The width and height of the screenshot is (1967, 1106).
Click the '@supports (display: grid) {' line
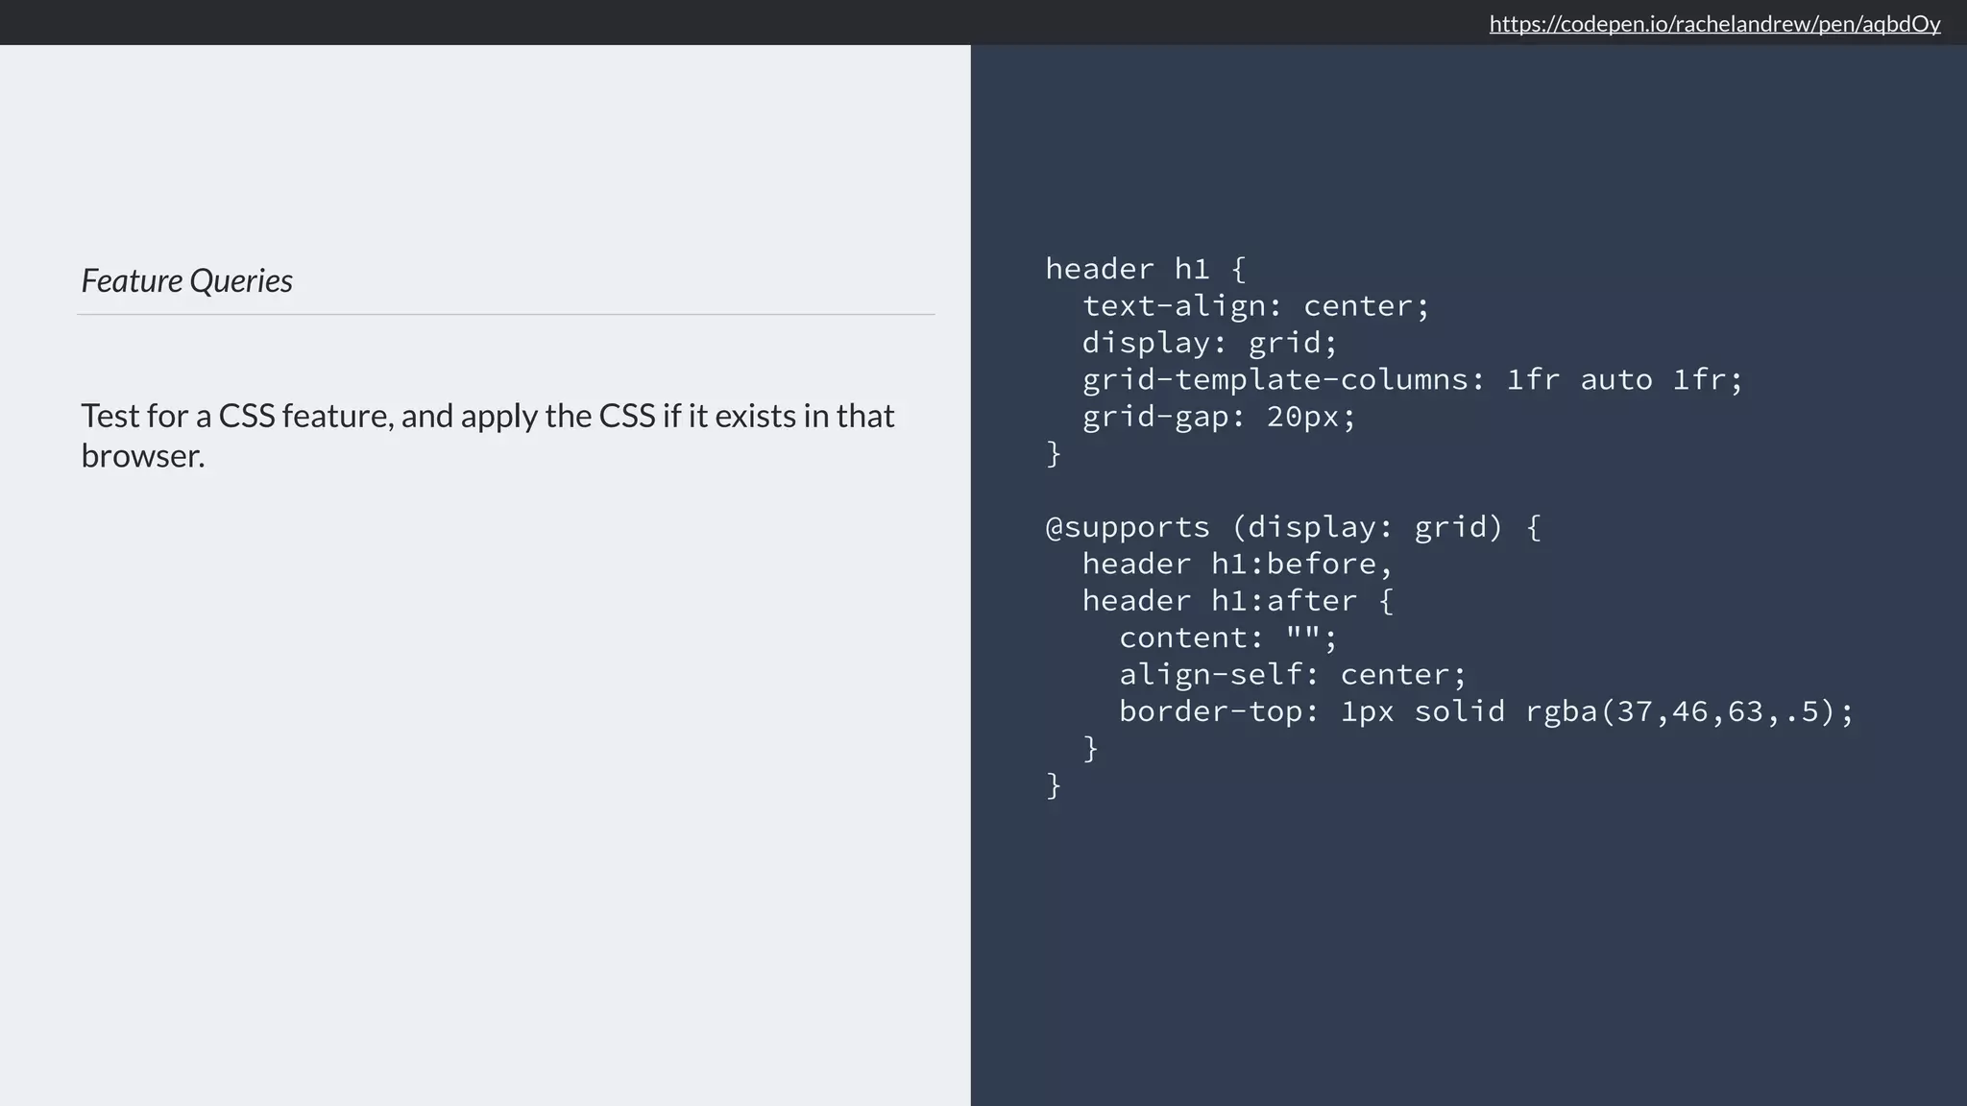(x=1293, y=527)
